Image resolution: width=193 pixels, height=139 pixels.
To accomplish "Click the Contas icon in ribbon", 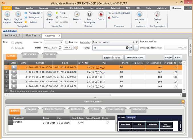I will pyautogui.click(x=101, y=14).
